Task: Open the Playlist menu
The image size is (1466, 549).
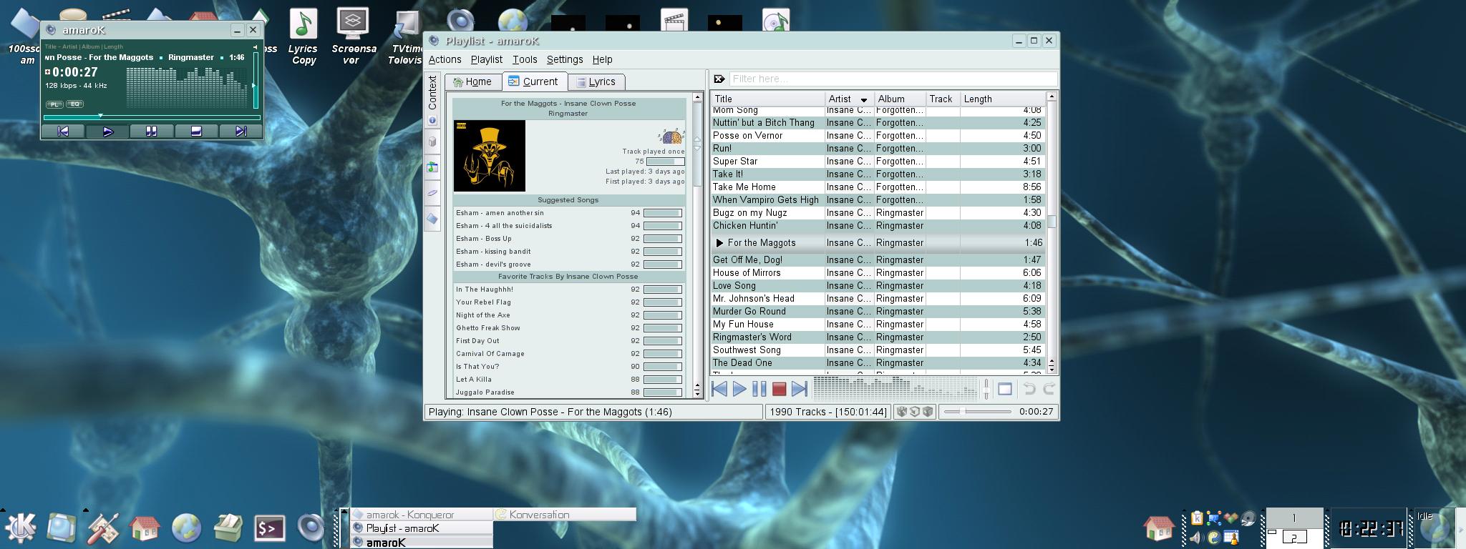Action: [487, 59]
